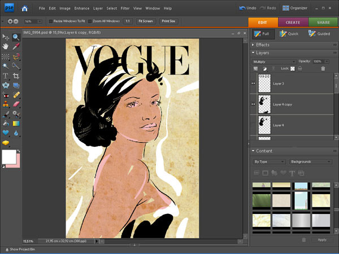The height and width of the screenshot is (254, 339).
Task: Select the Magnetic Lasso tool
Action: point(16,57)
